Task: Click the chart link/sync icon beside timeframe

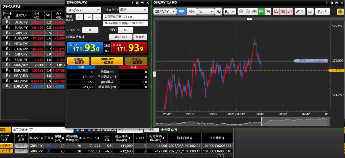Action: tap(219, 12)
